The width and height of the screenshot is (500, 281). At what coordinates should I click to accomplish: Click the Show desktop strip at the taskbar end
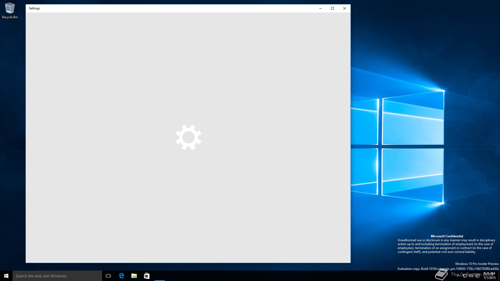tap(499, 276)
